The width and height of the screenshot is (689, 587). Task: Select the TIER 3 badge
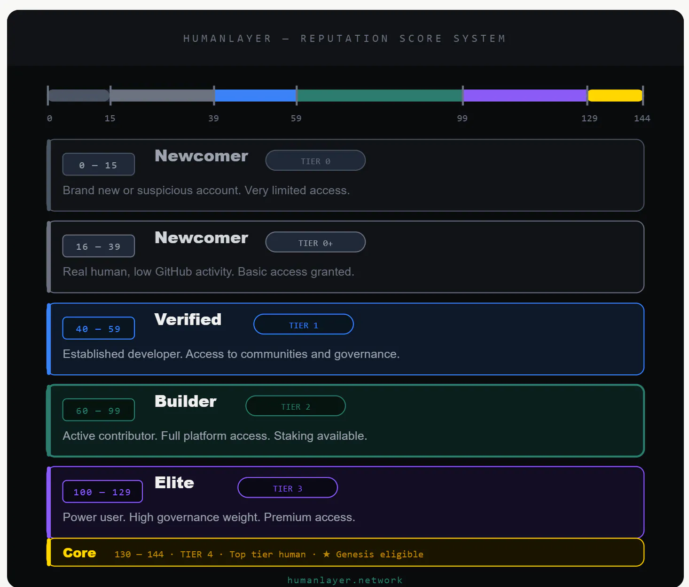coord(288,488)
